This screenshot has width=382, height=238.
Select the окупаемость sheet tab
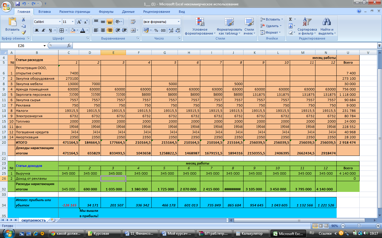coord(33,220)
